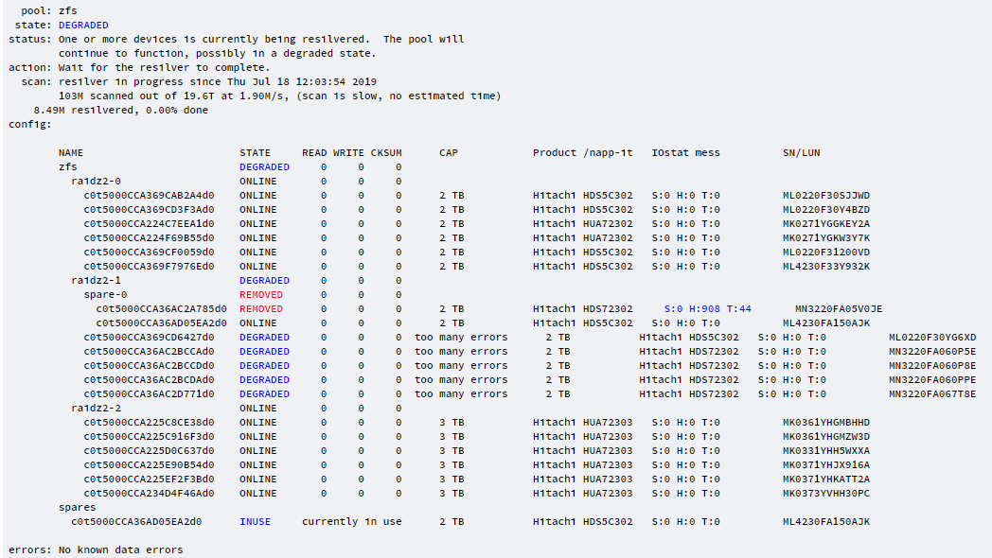992x558 pixels.
Task: Click the NAME column header
Action: tap(71, 152)
